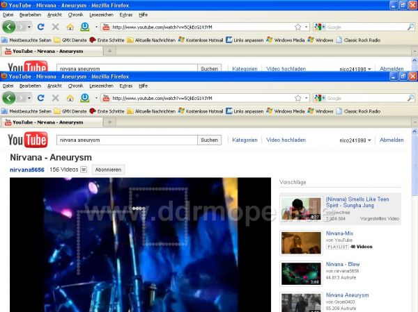This screenshot has height=312, width=418.
Task: Open the Lesezeichen menu in the front window
Action: pyautogui.click(x=101, y=85)
